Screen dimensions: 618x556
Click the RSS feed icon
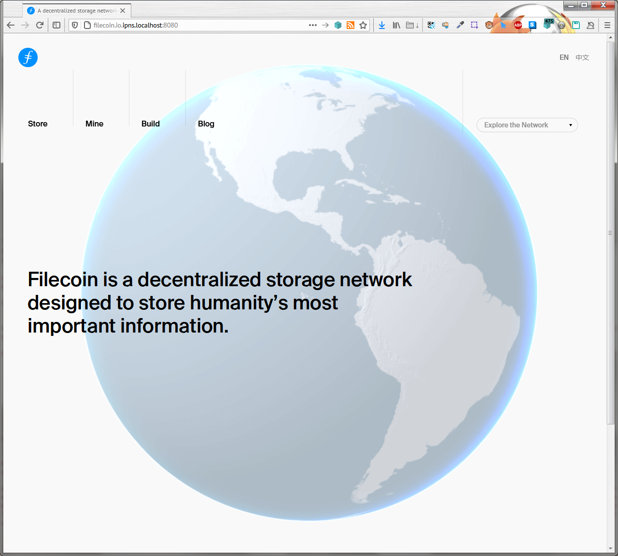pyautogui.click(x=351, y=25)
